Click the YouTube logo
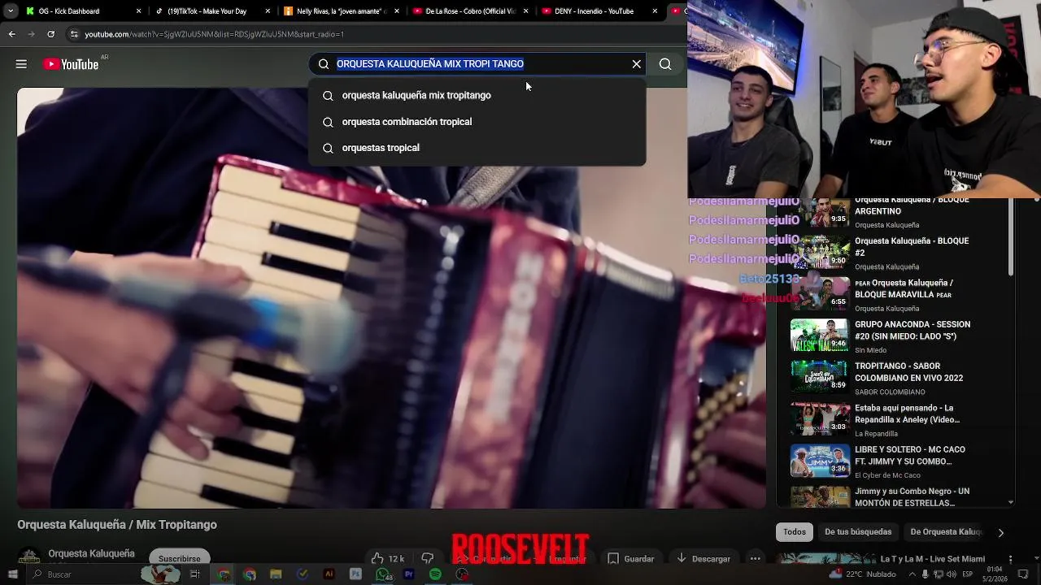 coord(71,64)
